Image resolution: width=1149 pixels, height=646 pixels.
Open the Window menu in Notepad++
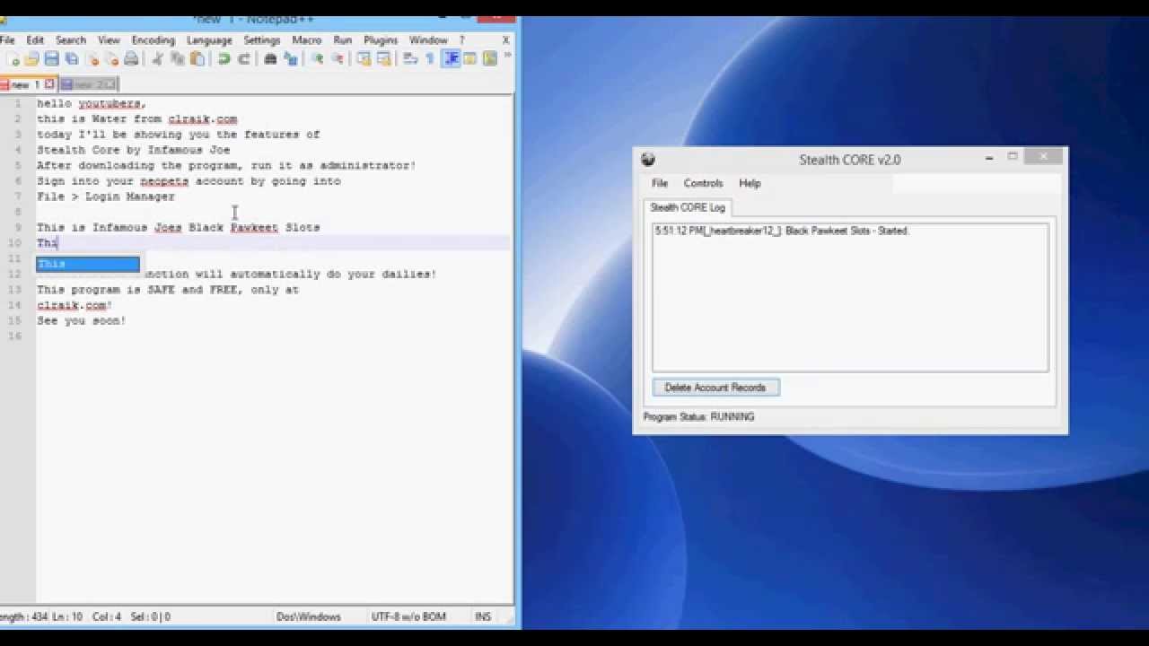pos(428,40)
